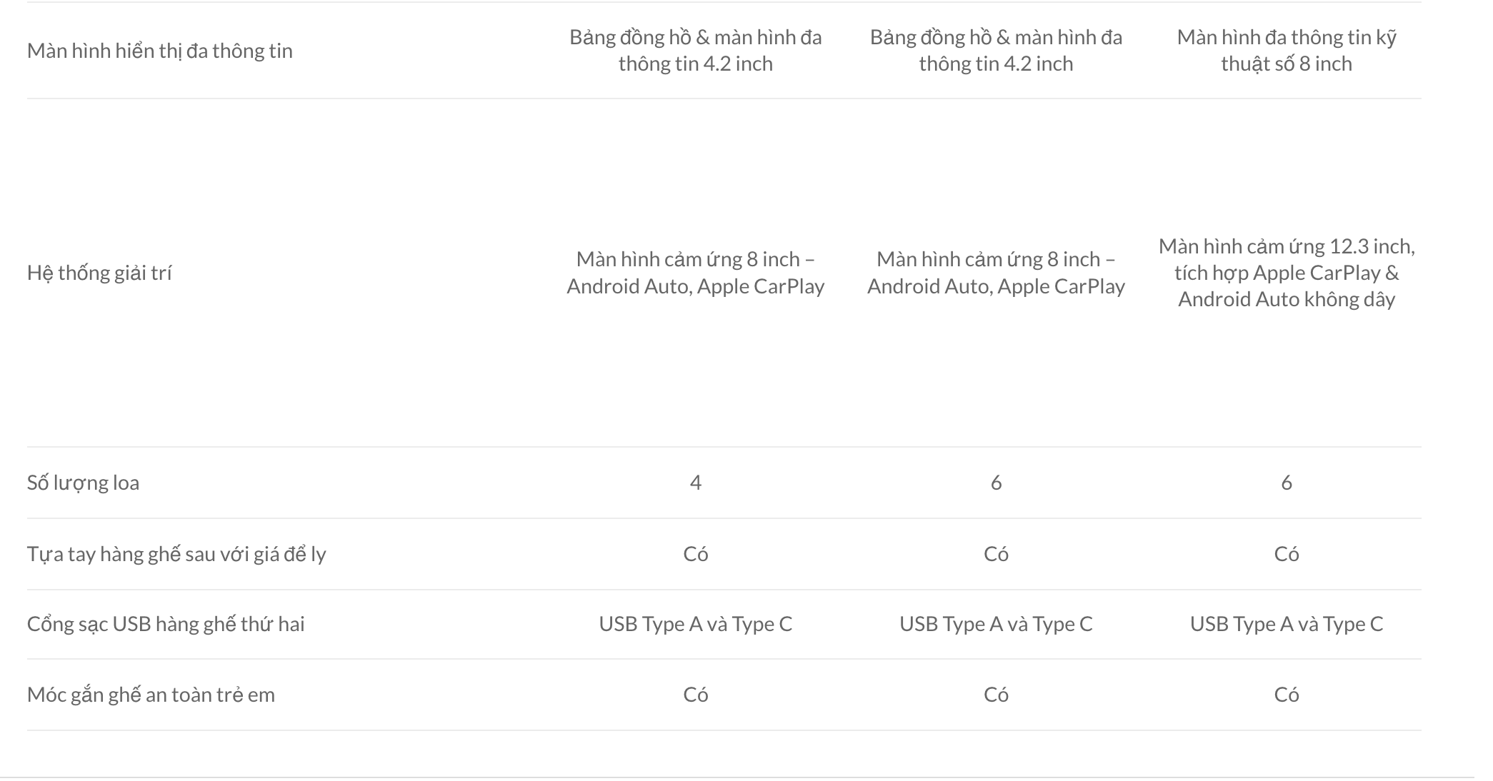
Task: Click first column 'Bảng đồng hồ & màn hình đa thông tin 4.2 inch'
Action: click(x=695, y=51)
